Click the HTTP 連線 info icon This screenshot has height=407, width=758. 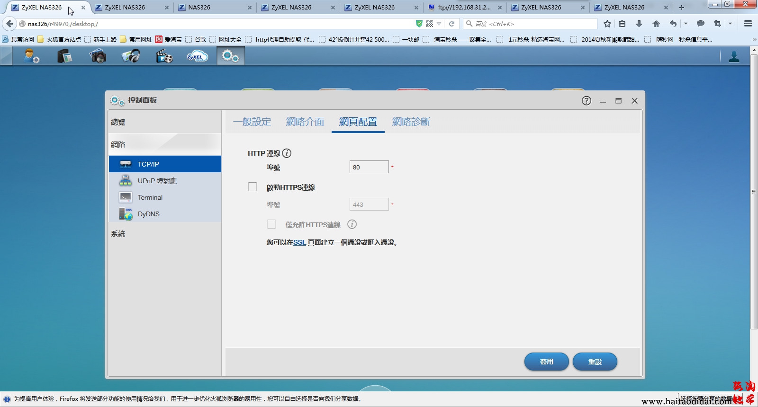(x=287, y=153)
